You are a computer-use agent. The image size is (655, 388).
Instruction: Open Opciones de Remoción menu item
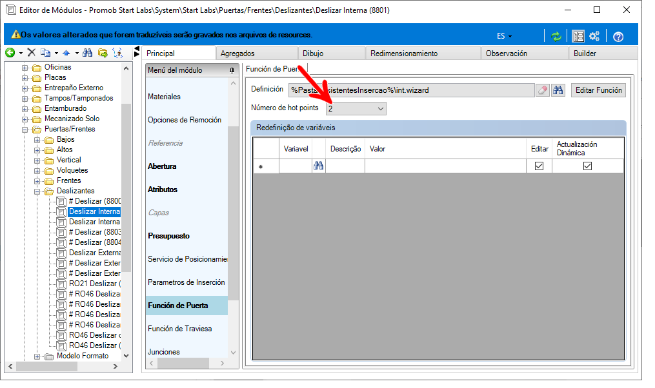pyautogui.click(x=185, y=120)
